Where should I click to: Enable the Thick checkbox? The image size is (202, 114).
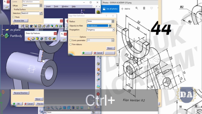(x=14, y=17)
